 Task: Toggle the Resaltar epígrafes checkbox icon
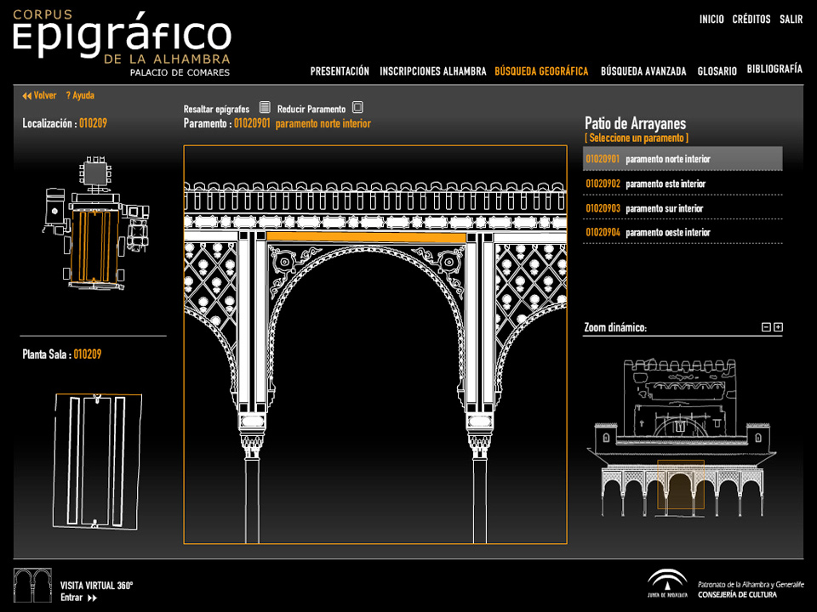265,108
